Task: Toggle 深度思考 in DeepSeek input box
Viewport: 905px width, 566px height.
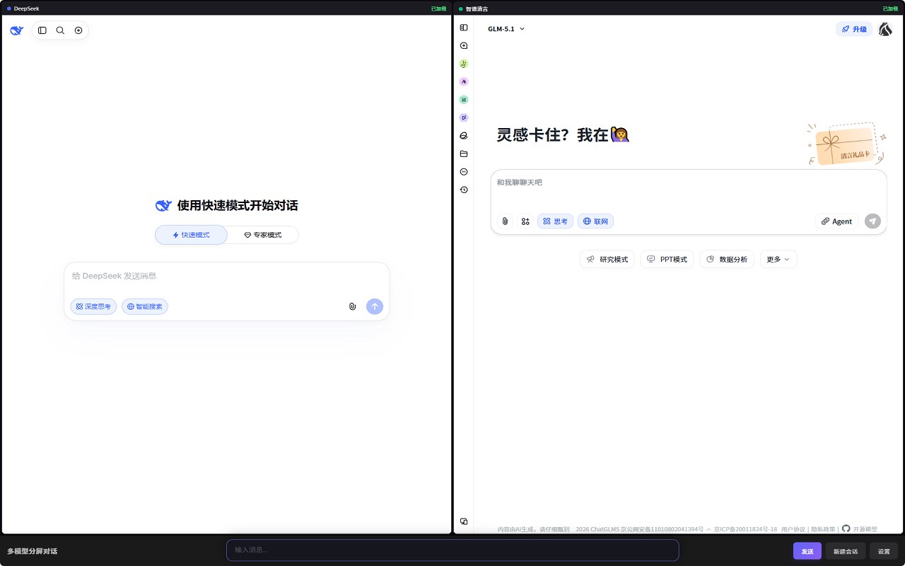Action: 93,306
